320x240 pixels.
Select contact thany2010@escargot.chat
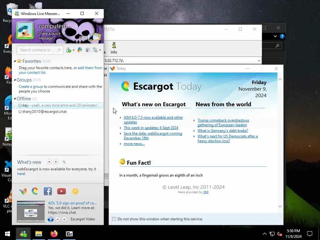44,112
